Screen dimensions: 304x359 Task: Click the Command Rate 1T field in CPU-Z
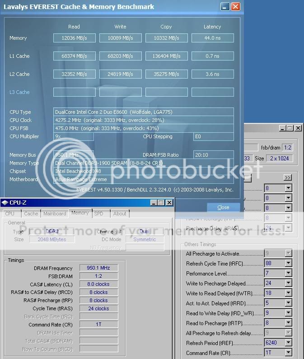pyautogui.click(x=99, y=324)
